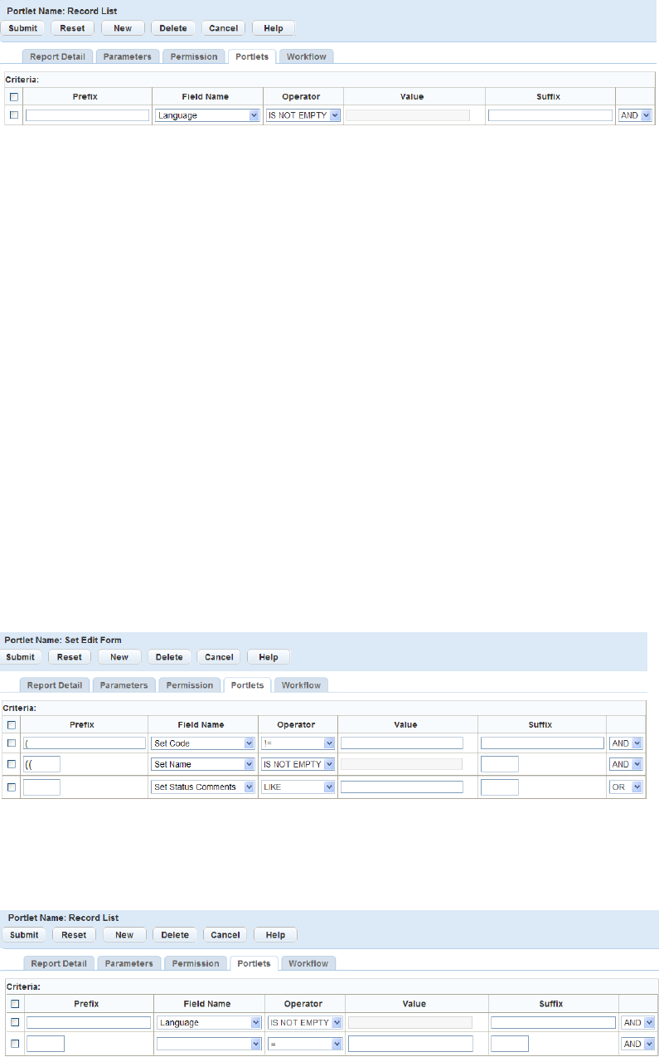Click value field on the blank-field criteria row
The width and height of the screenshot is (659, 1057).
tap(411, 1044)
